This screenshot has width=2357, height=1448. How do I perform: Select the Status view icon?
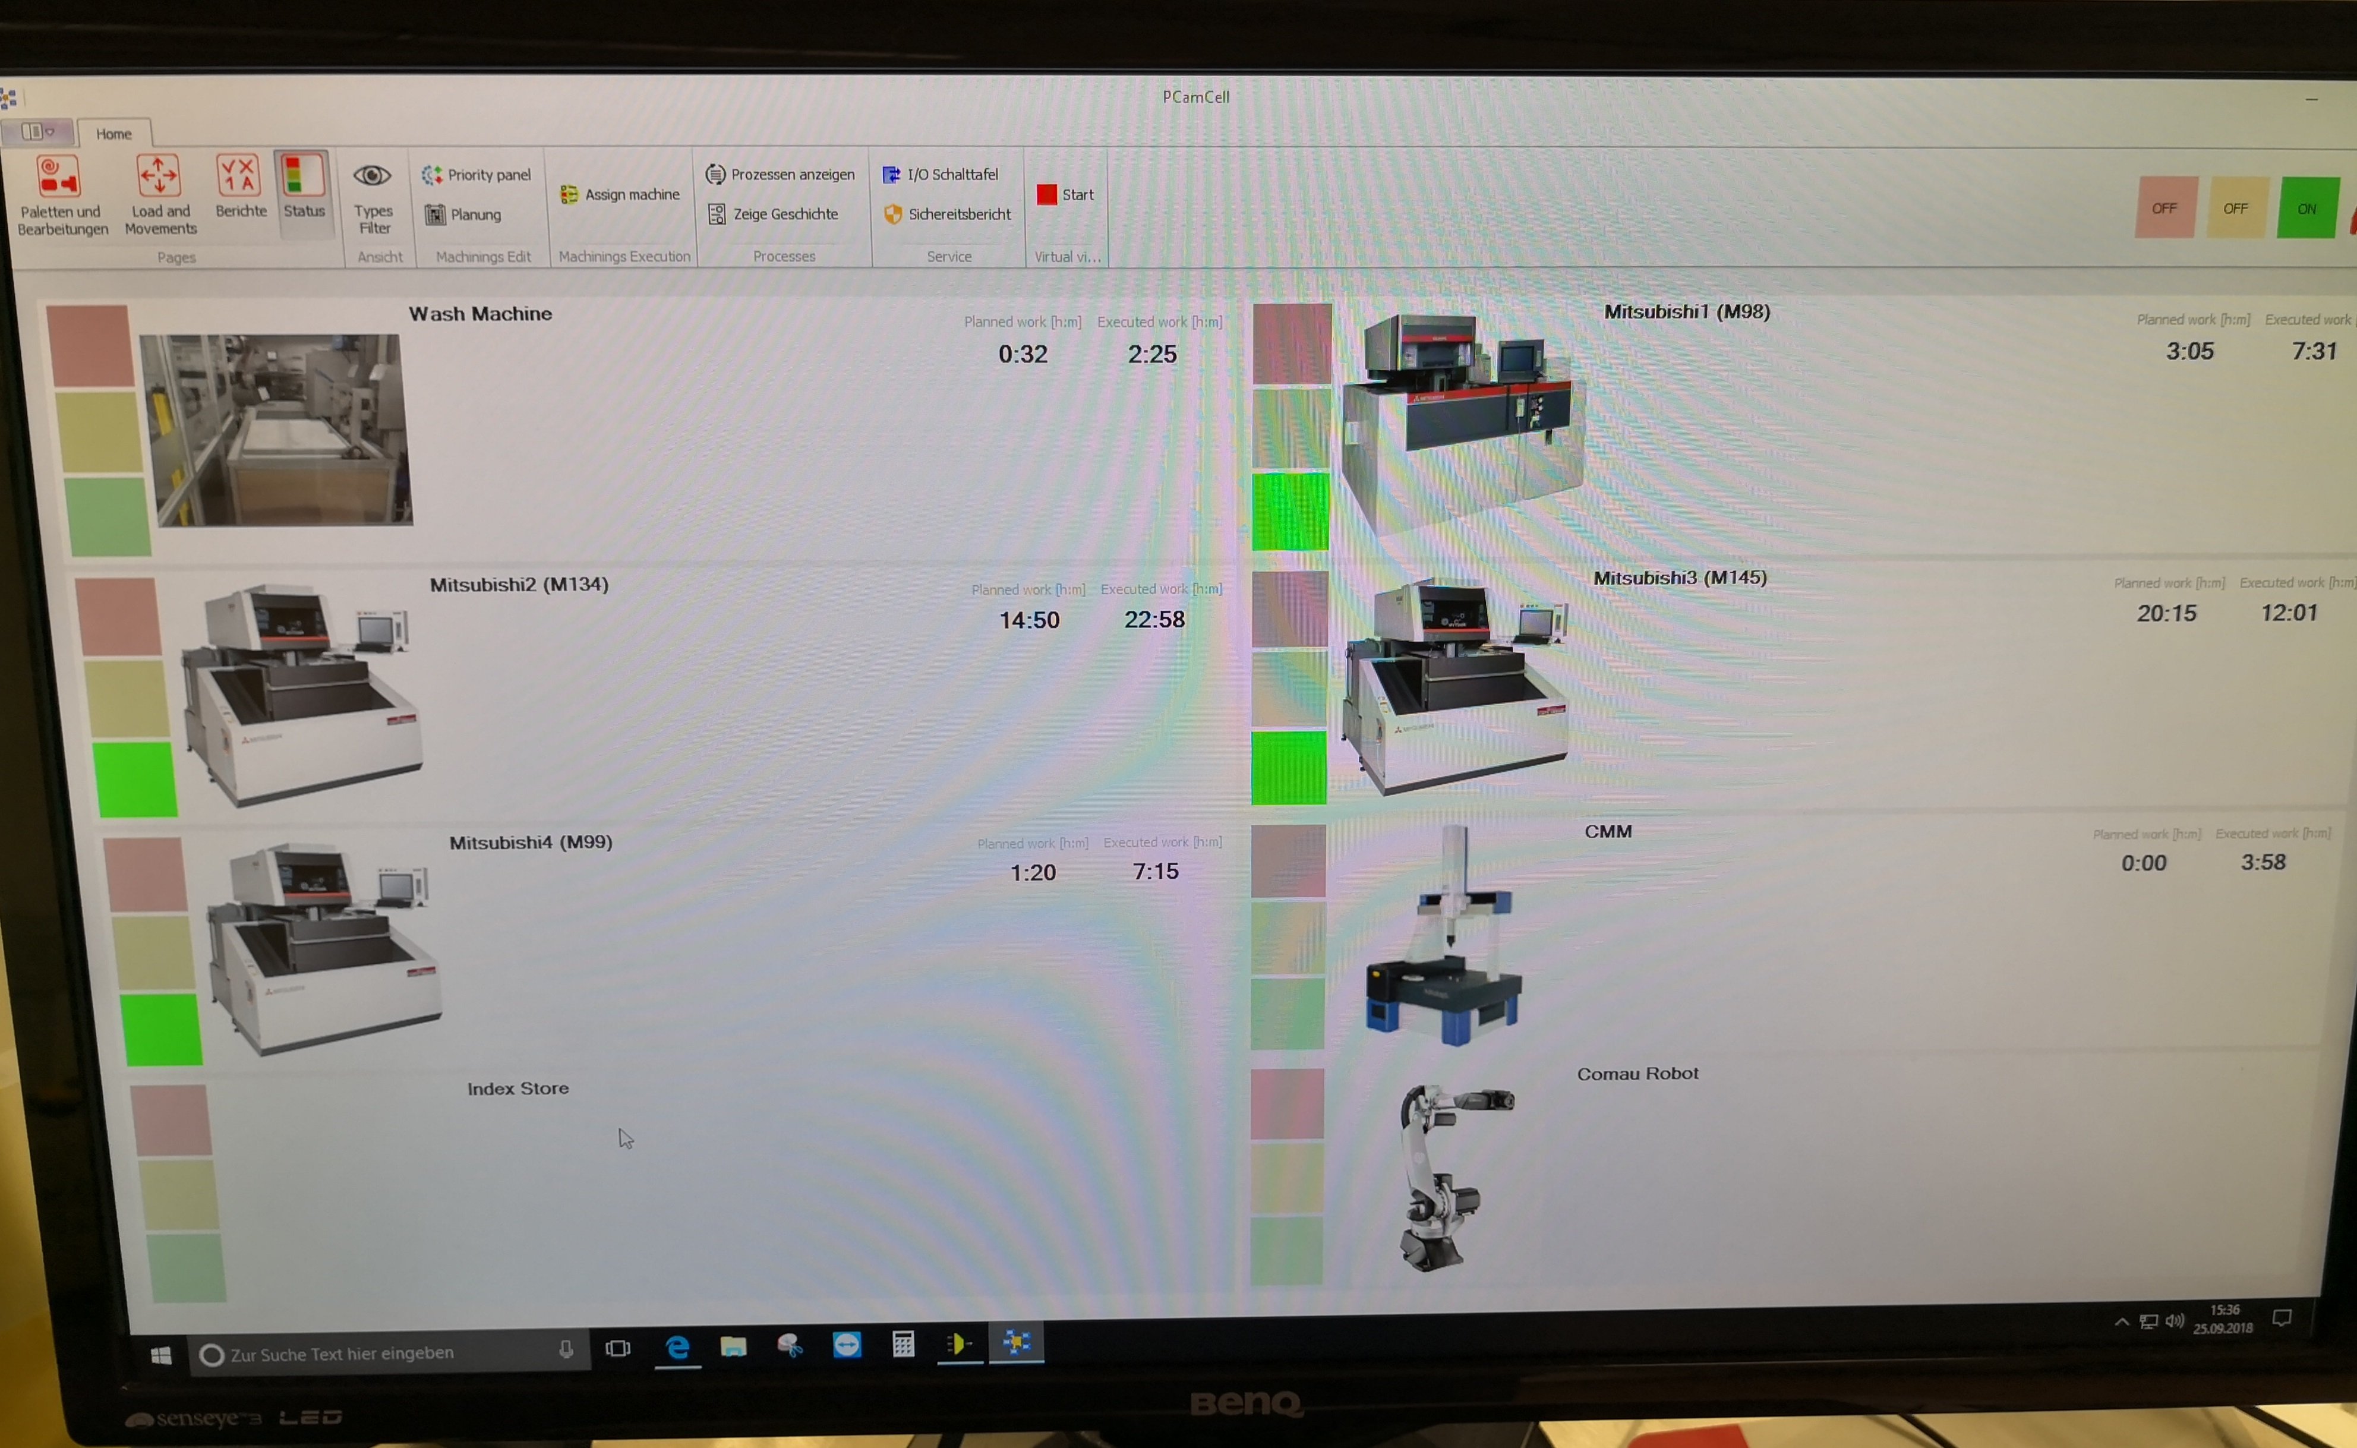point(302,187)
